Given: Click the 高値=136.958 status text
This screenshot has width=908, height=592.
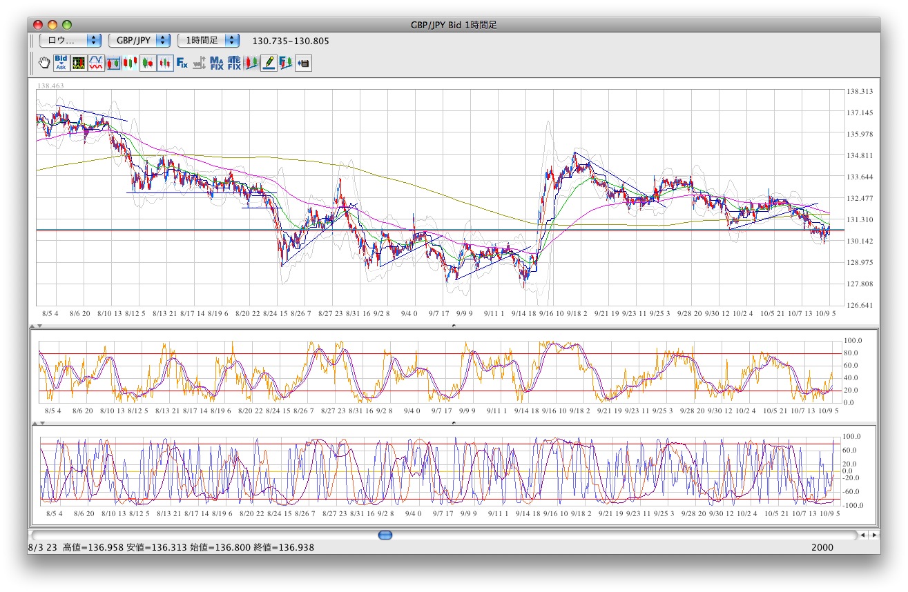Looking at the screenshot, I should click(x=93, y=547).
